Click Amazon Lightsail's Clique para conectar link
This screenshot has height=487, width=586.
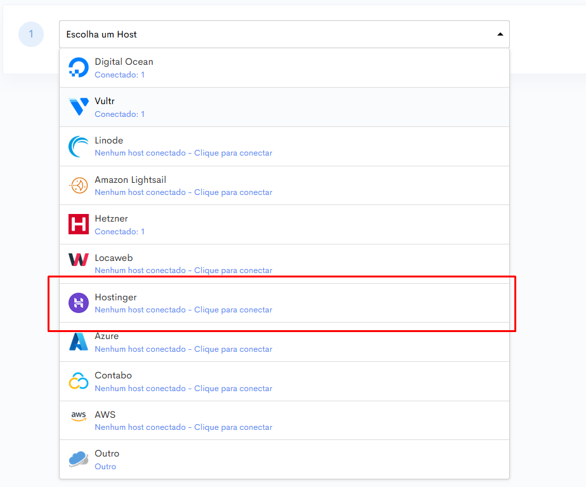(x=233, y=192)
